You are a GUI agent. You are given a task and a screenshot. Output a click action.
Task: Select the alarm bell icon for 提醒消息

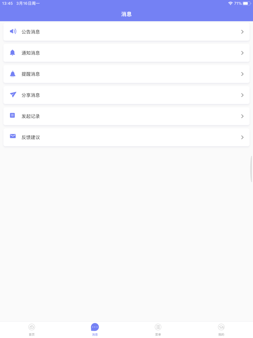[x=13, y=74]
